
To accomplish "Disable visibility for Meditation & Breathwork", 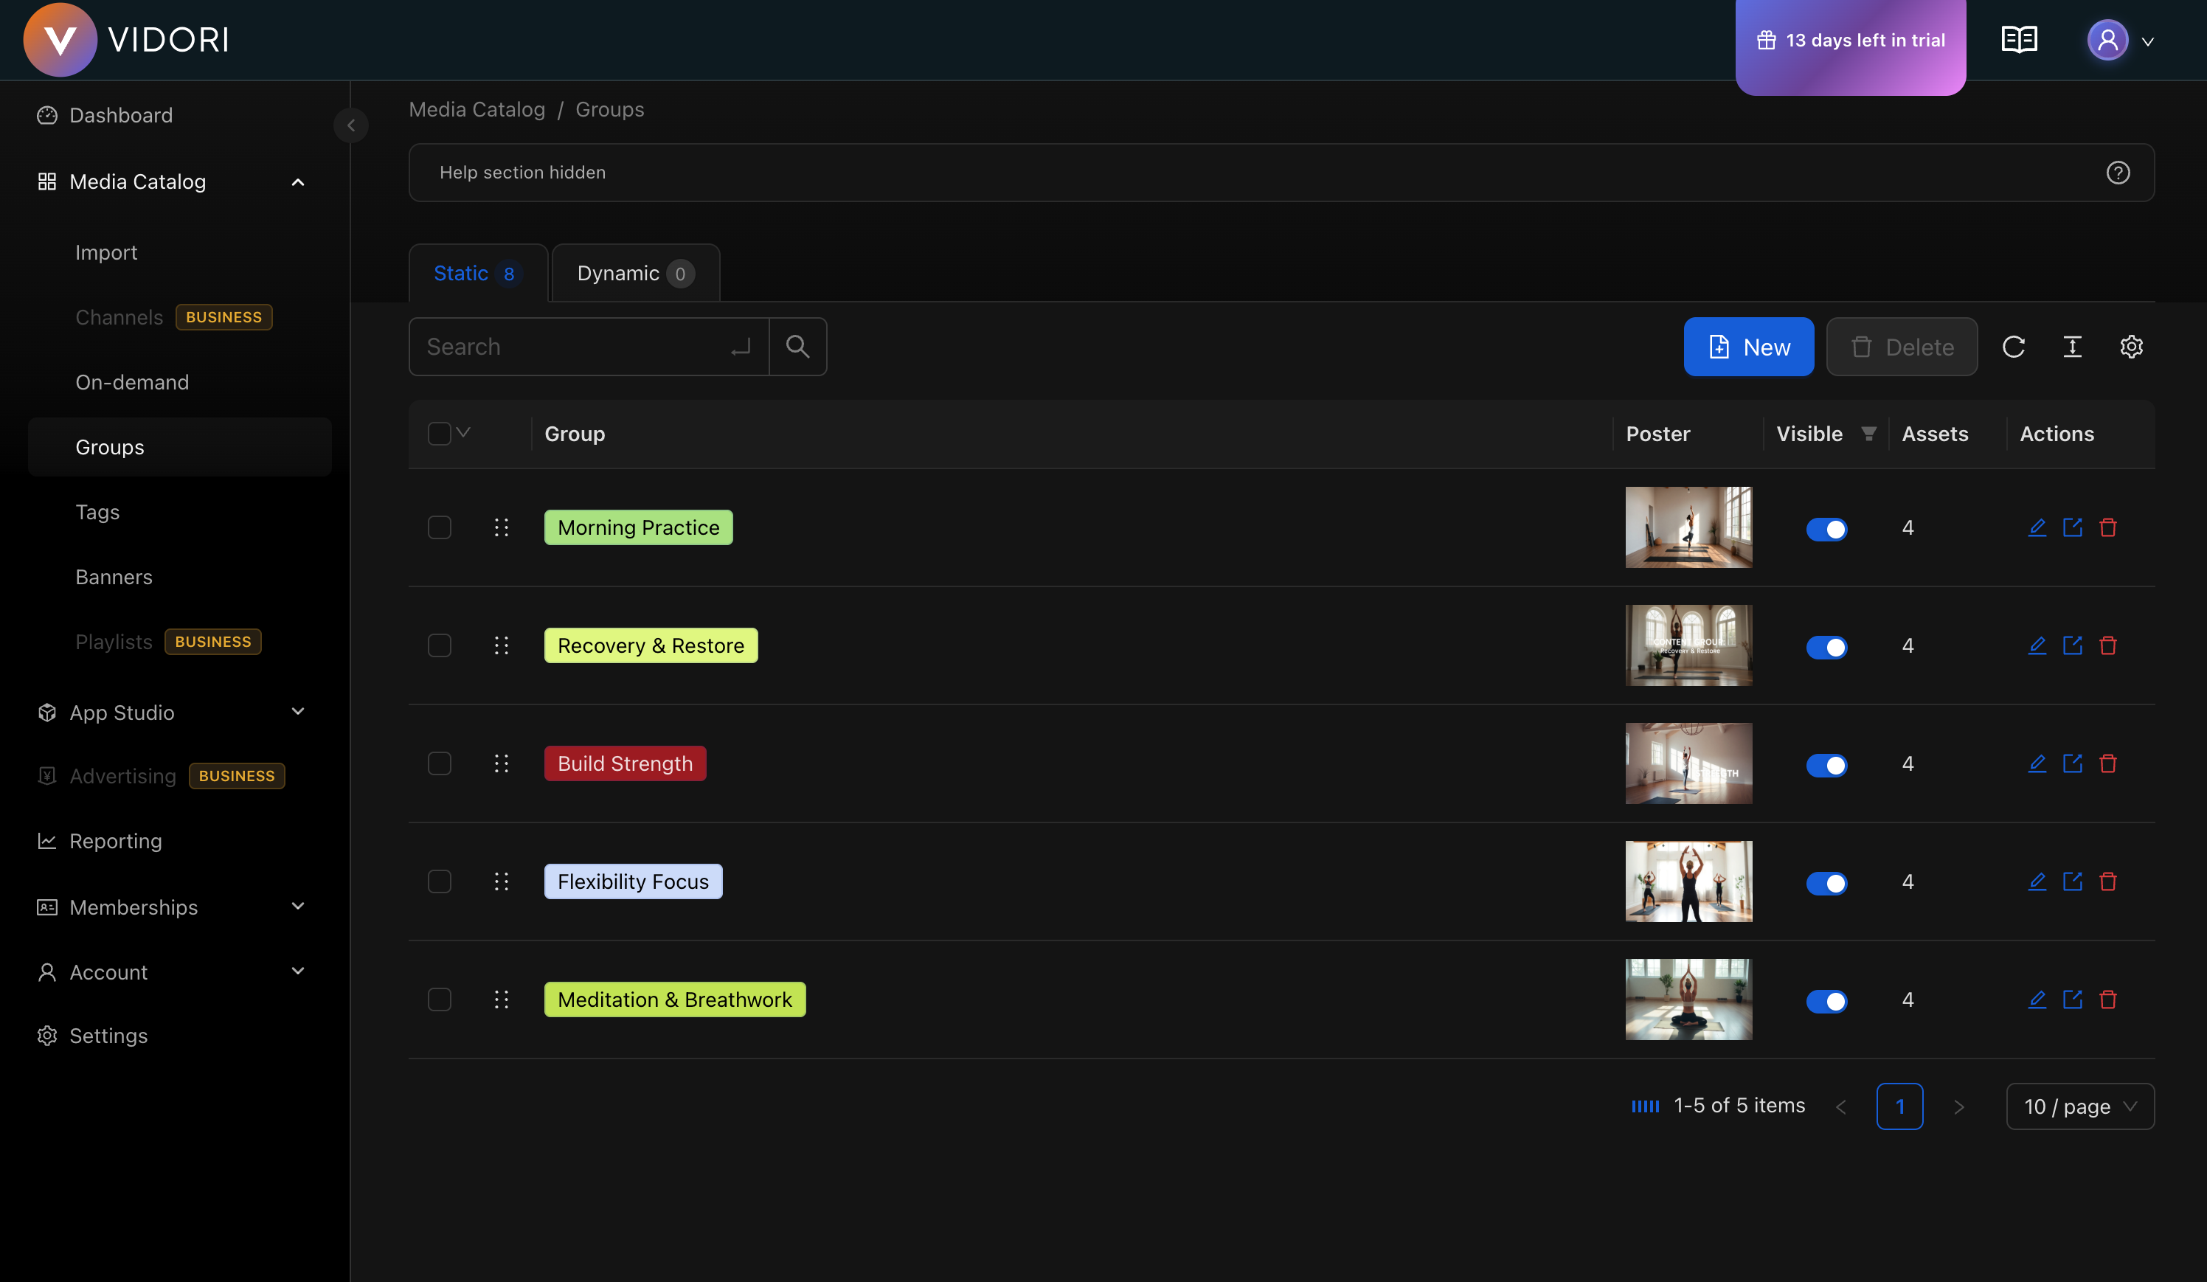I will coord(1828,1000).
